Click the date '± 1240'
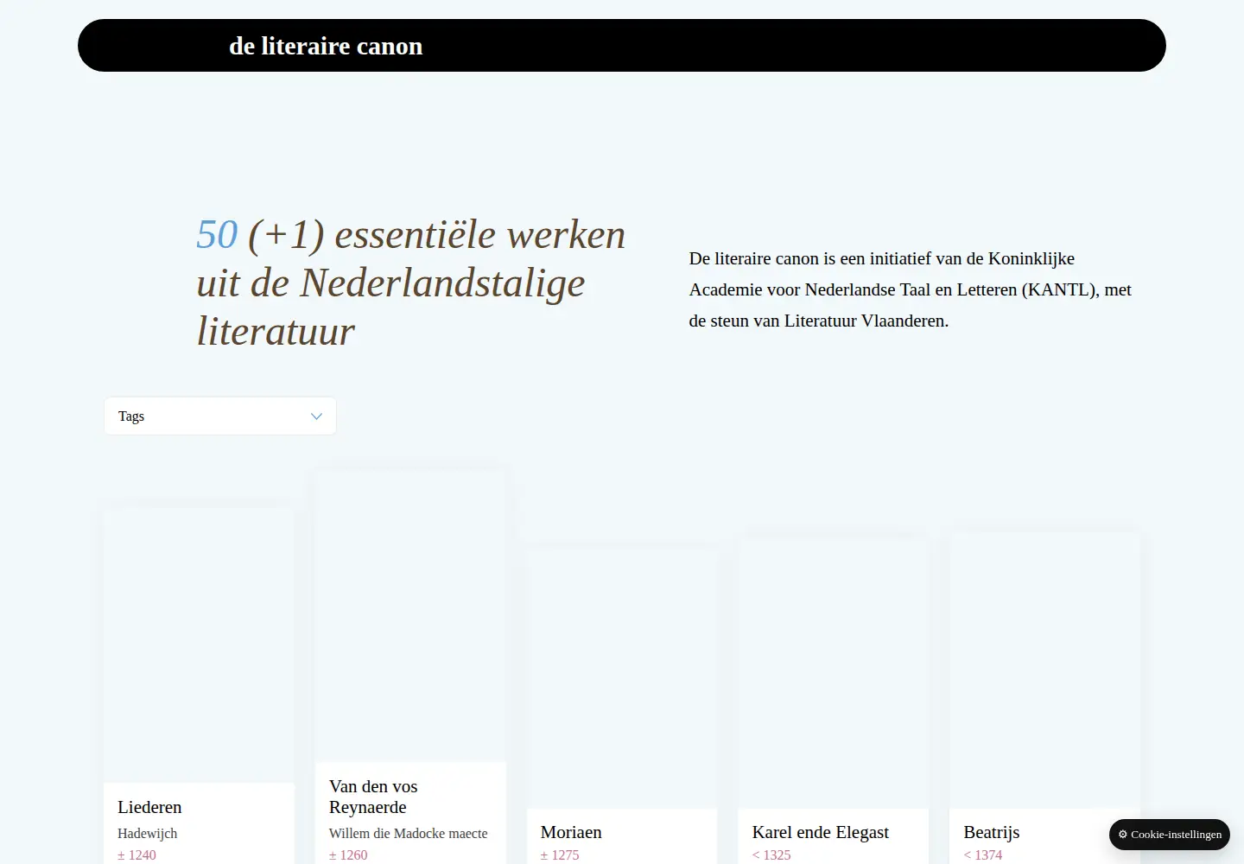This screenshot has height=864, width=1244. [136, 855]
